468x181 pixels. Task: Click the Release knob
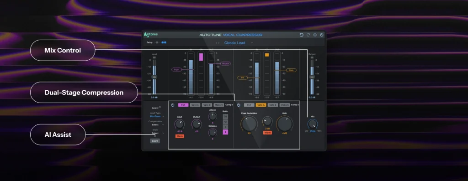click(213, 133)
